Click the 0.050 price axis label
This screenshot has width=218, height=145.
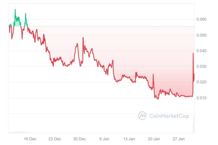201,35
